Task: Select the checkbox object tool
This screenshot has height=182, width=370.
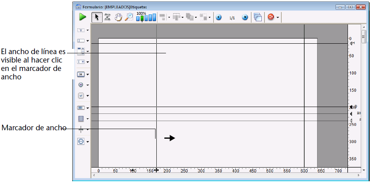Action: point(81,96)
